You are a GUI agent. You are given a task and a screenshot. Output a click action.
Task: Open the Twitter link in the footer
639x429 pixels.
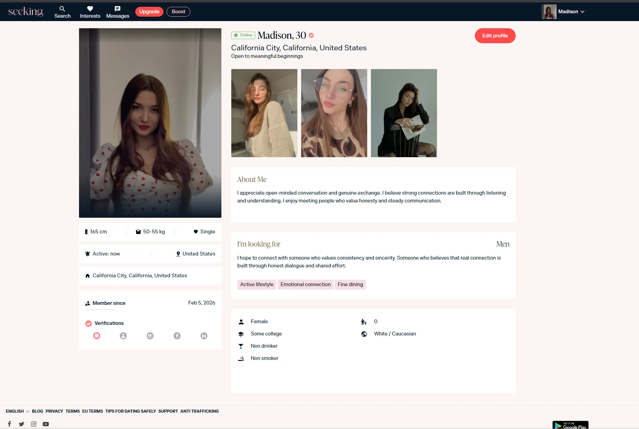(21, 424)
